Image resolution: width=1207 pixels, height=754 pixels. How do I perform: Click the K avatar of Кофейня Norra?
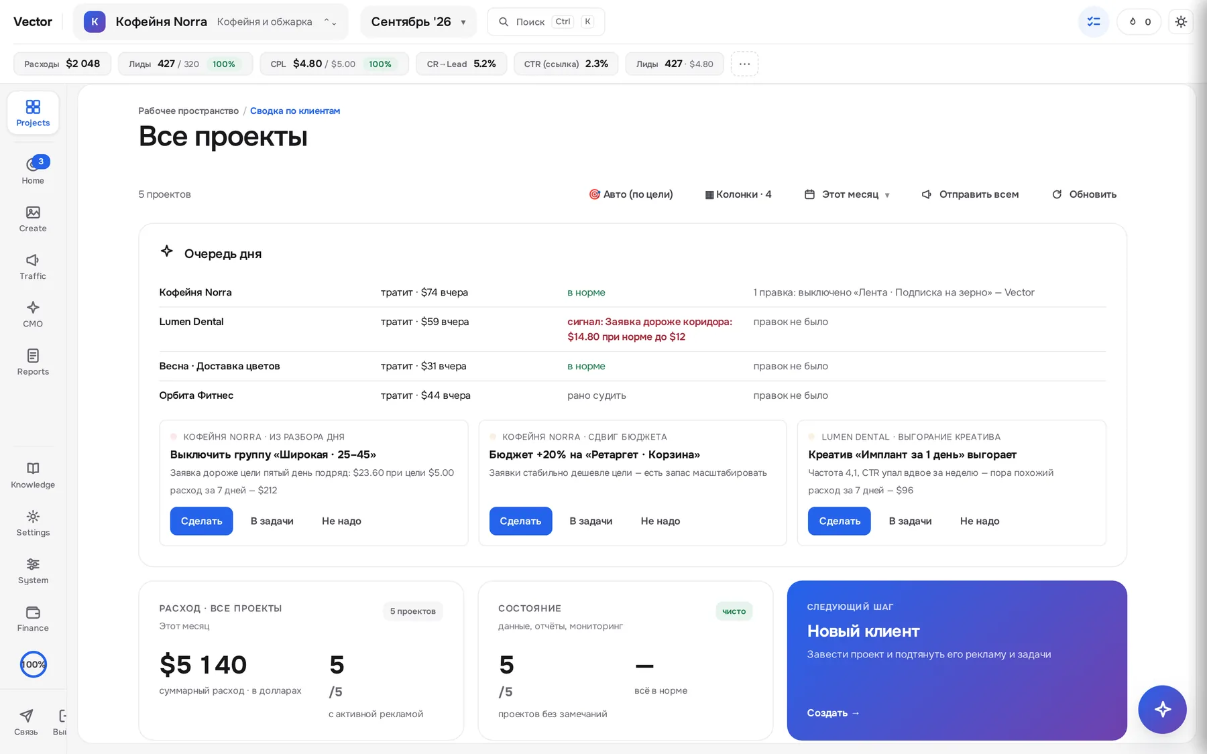95,21
